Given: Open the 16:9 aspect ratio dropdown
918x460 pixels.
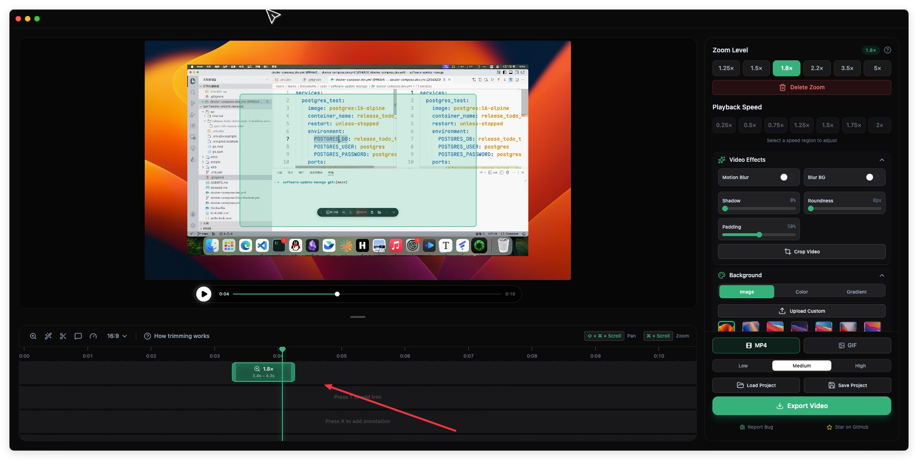Looking at the screenshot, I should tap(117, 336).
